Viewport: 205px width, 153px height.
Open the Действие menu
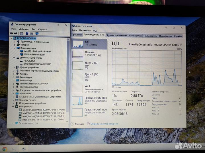pyautogui.click(x=24, y=29)
